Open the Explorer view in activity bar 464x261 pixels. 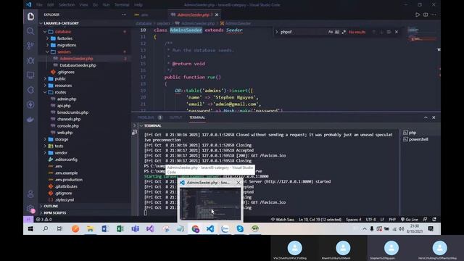[x=30, y=16]
